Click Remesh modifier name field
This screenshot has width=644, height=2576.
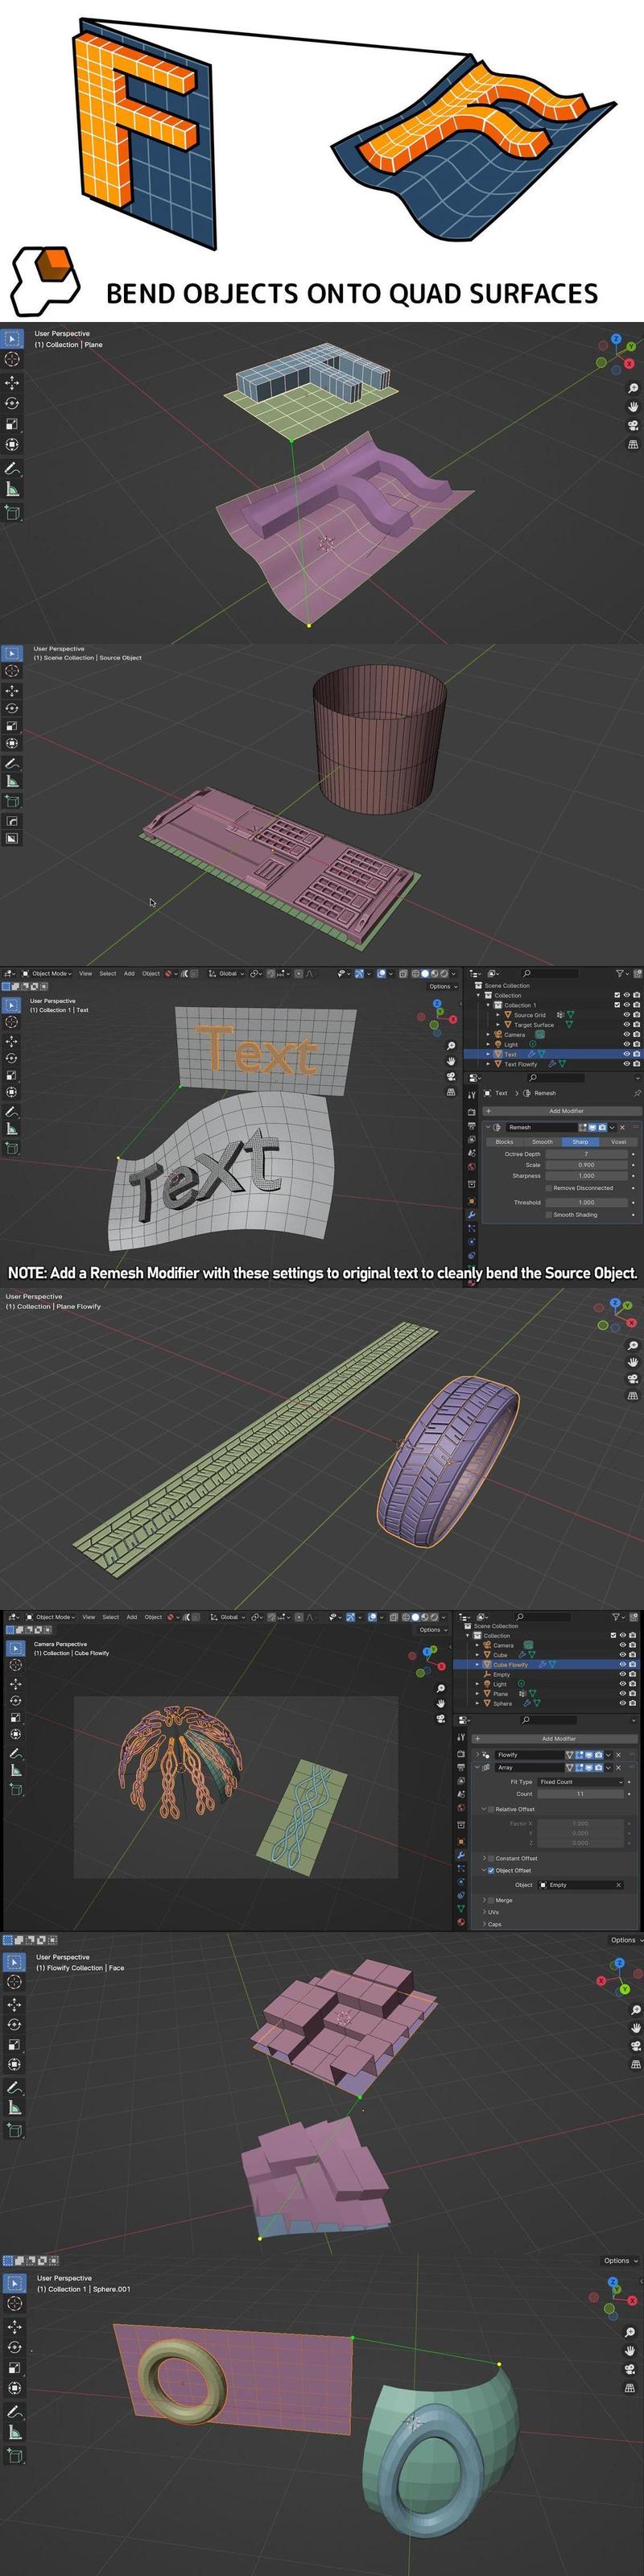pos(542,1127)
